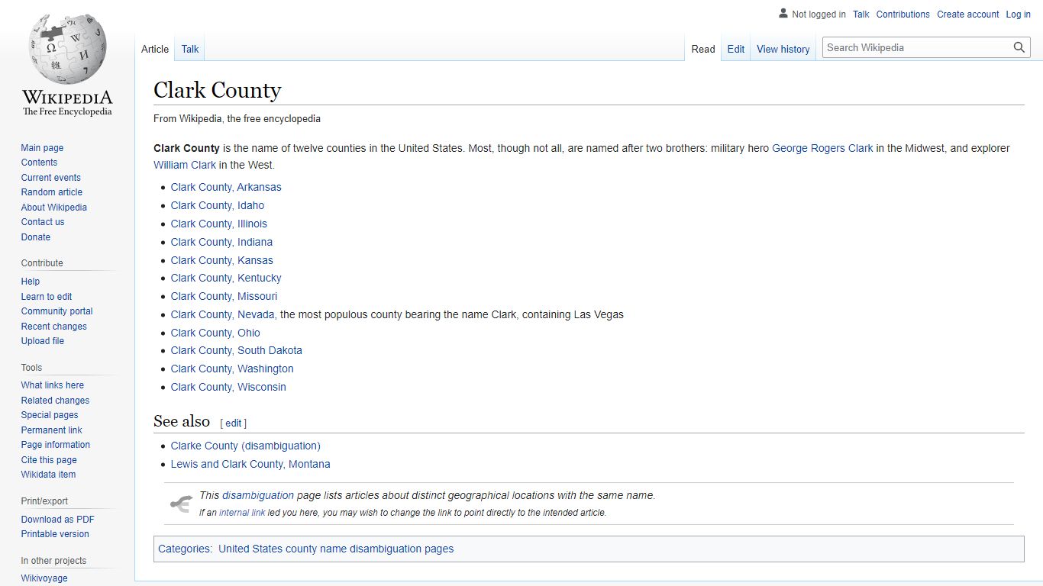Open Clark County, Ohio
Screen dimensions: 1043x586
215,333
